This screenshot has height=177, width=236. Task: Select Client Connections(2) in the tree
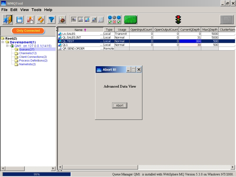(33, 57)
